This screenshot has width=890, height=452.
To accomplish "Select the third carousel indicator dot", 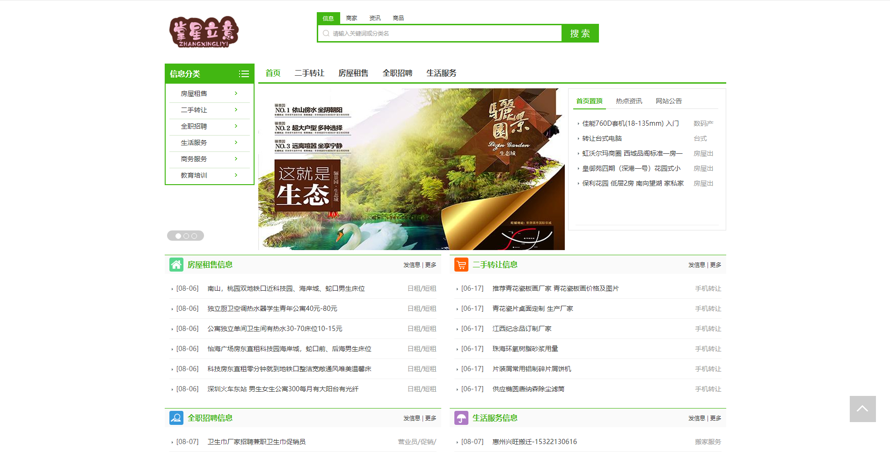I will (x=194, y=236).
